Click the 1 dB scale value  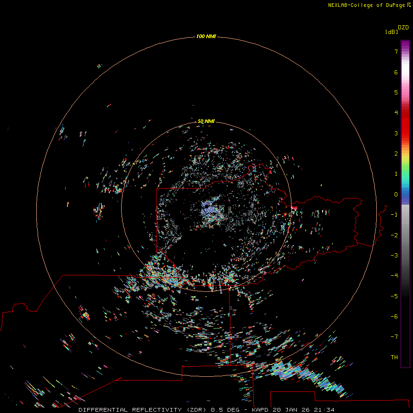[396, 174]
